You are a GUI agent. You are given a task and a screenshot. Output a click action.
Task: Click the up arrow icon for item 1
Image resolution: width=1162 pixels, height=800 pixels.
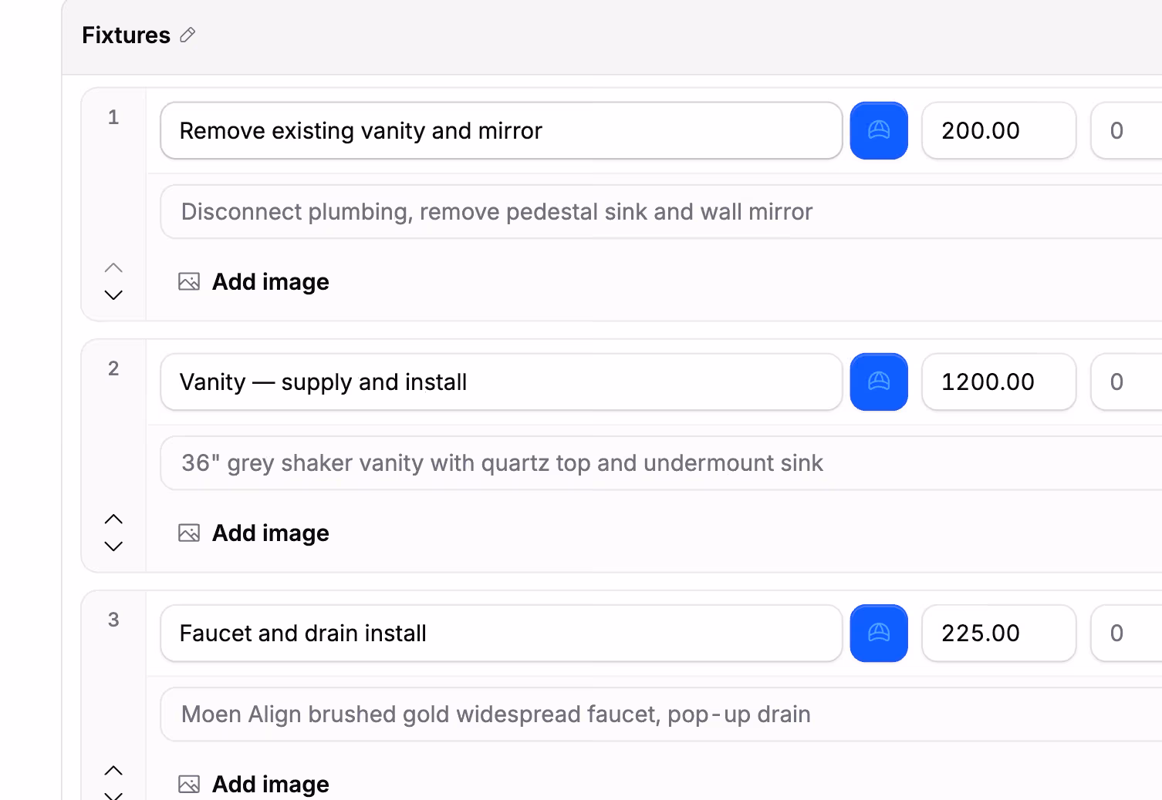click(x=113, y=267)
